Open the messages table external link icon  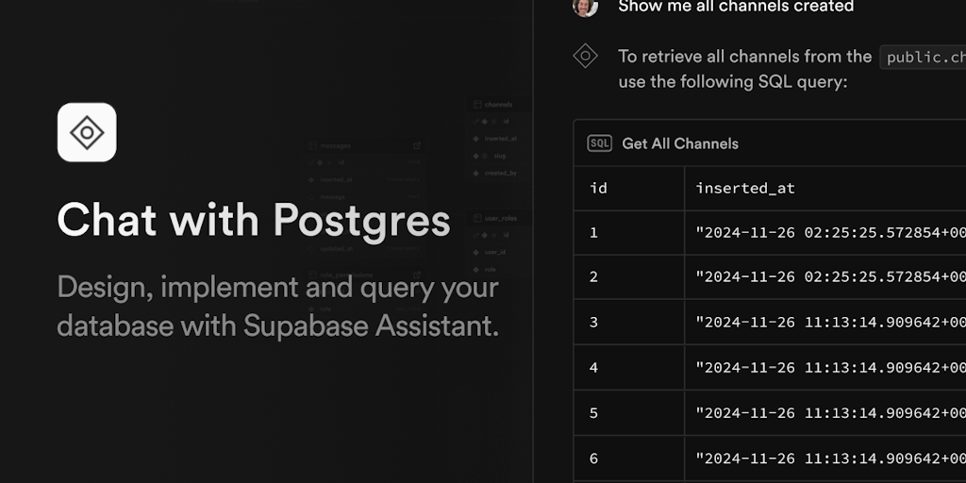coord(417,146)
